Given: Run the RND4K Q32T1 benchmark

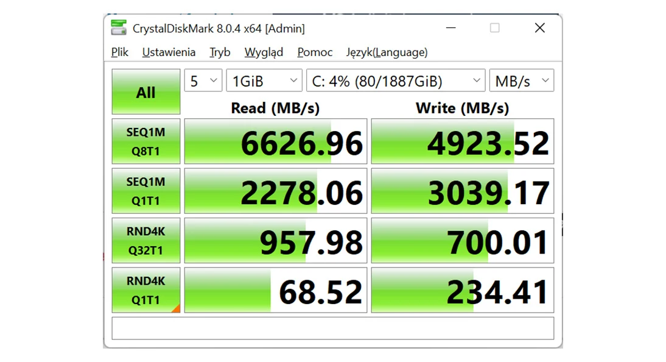Looking at the screenshot, I should coord(145,240).
